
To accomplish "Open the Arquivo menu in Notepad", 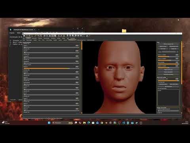I will (12, 33).
